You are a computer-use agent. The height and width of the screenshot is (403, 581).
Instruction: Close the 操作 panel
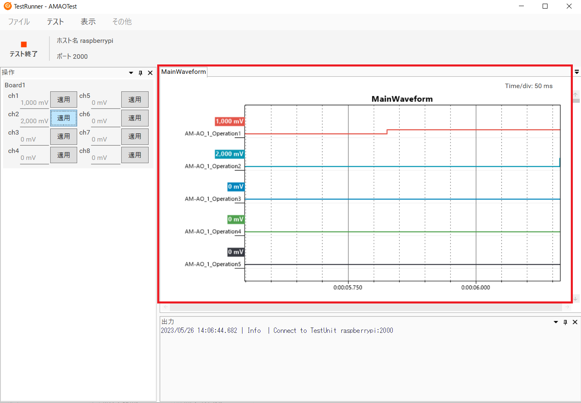click(150, 73)
